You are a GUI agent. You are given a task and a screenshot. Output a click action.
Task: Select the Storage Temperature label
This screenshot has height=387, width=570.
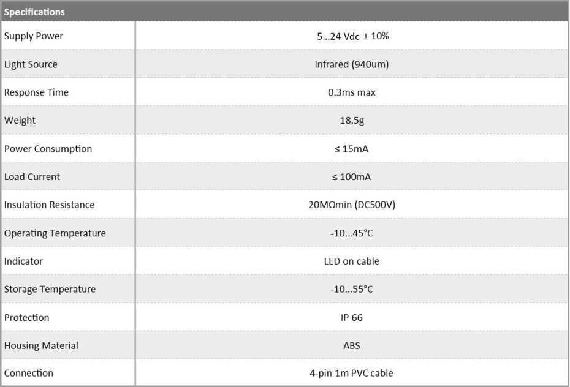click(50, 290)
